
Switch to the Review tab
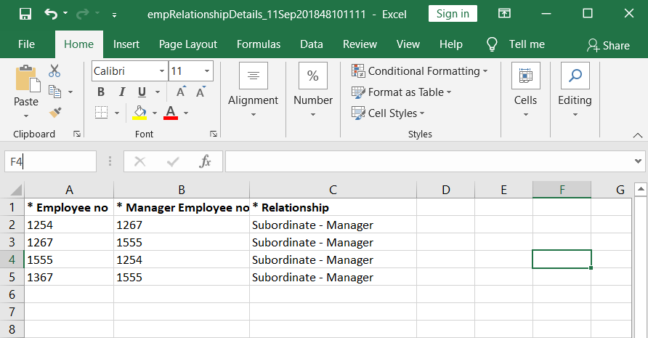point(360,44)
